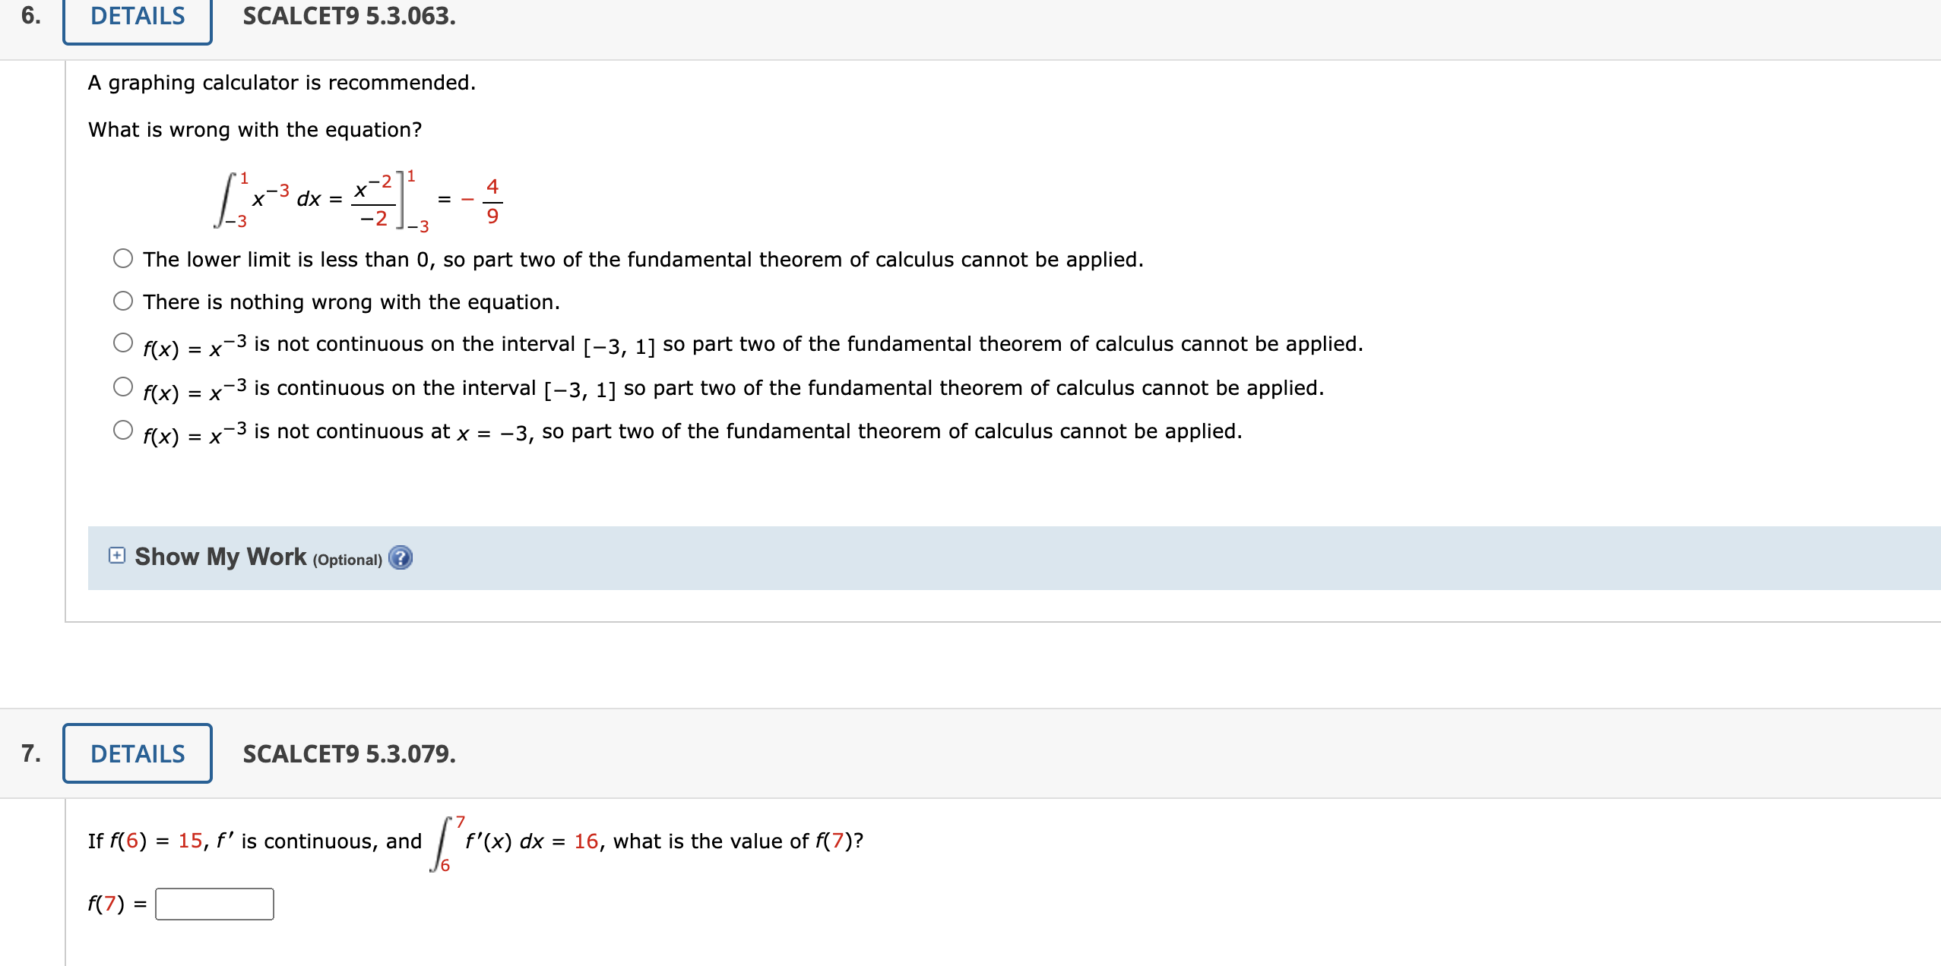This screenshot has width=1941, height=966.
Task: Select 'not continuous at x = -3' answer choice
Action: [122, 429]
